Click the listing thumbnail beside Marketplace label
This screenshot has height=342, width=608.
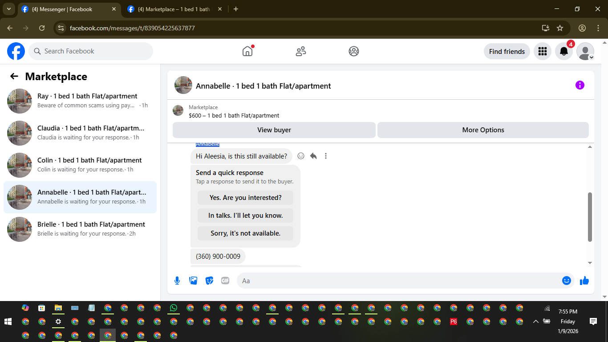[178, 110]
